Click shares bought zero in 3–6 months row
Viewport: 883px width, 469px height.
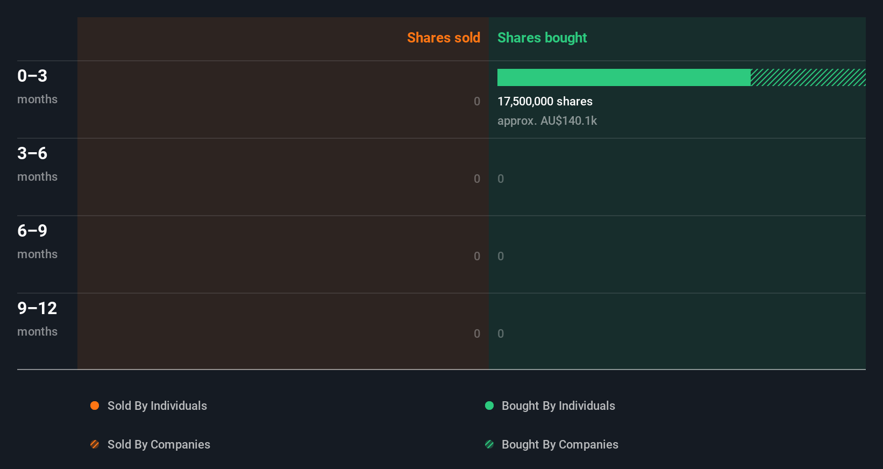pyautogui.click(x=501, y=179)
